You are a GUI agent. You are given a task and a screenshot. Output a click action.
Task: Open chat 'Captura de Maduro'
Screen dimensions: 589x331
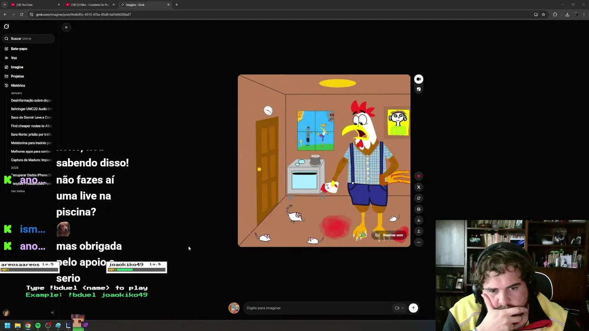point(31,160)
